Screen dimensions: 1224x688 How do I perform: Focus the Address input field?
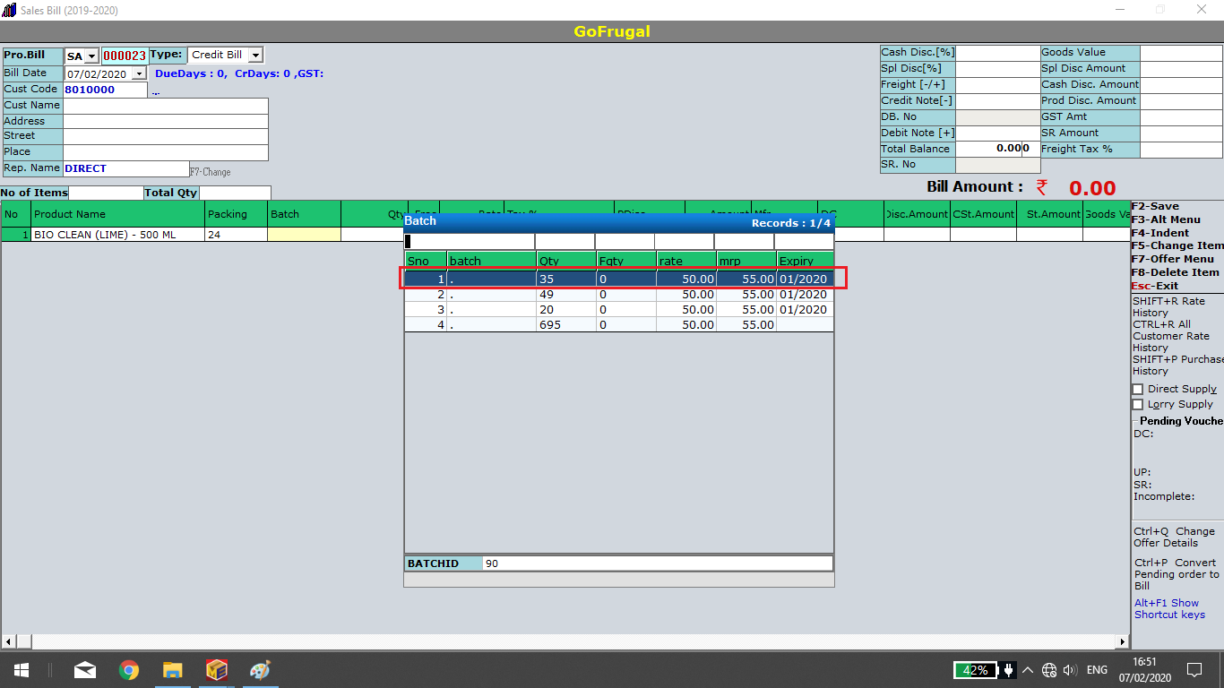point(165,122)
